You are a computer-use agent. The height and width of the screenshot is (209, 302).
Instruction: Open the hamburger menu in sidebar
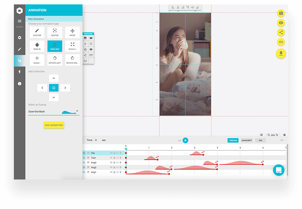tap(20, 21)
